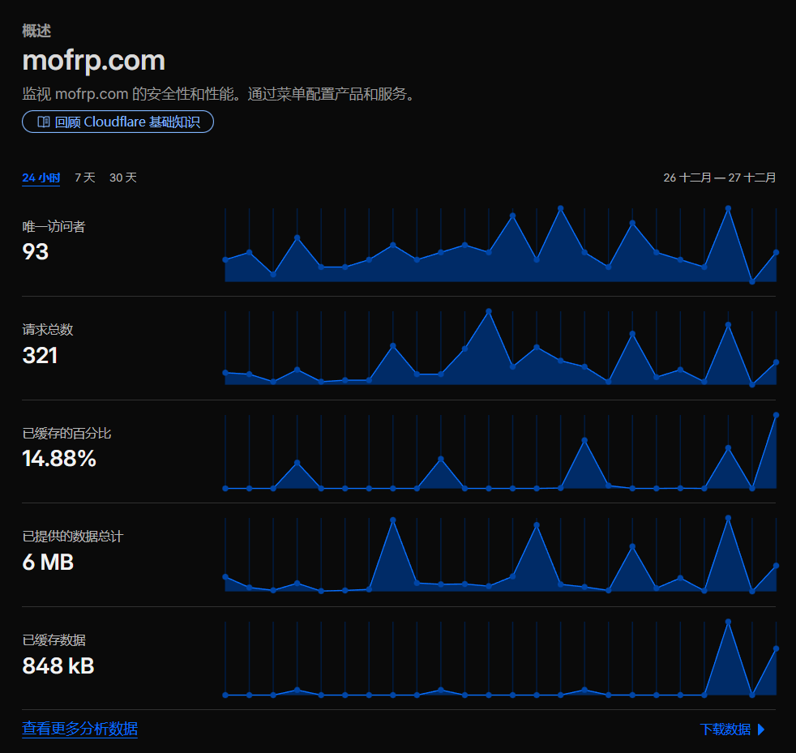The width and height of the screenshot is (796, 753).
Task: Click the 回顾 Cloudflare 基础知识 button
Action: click(118, 122)
